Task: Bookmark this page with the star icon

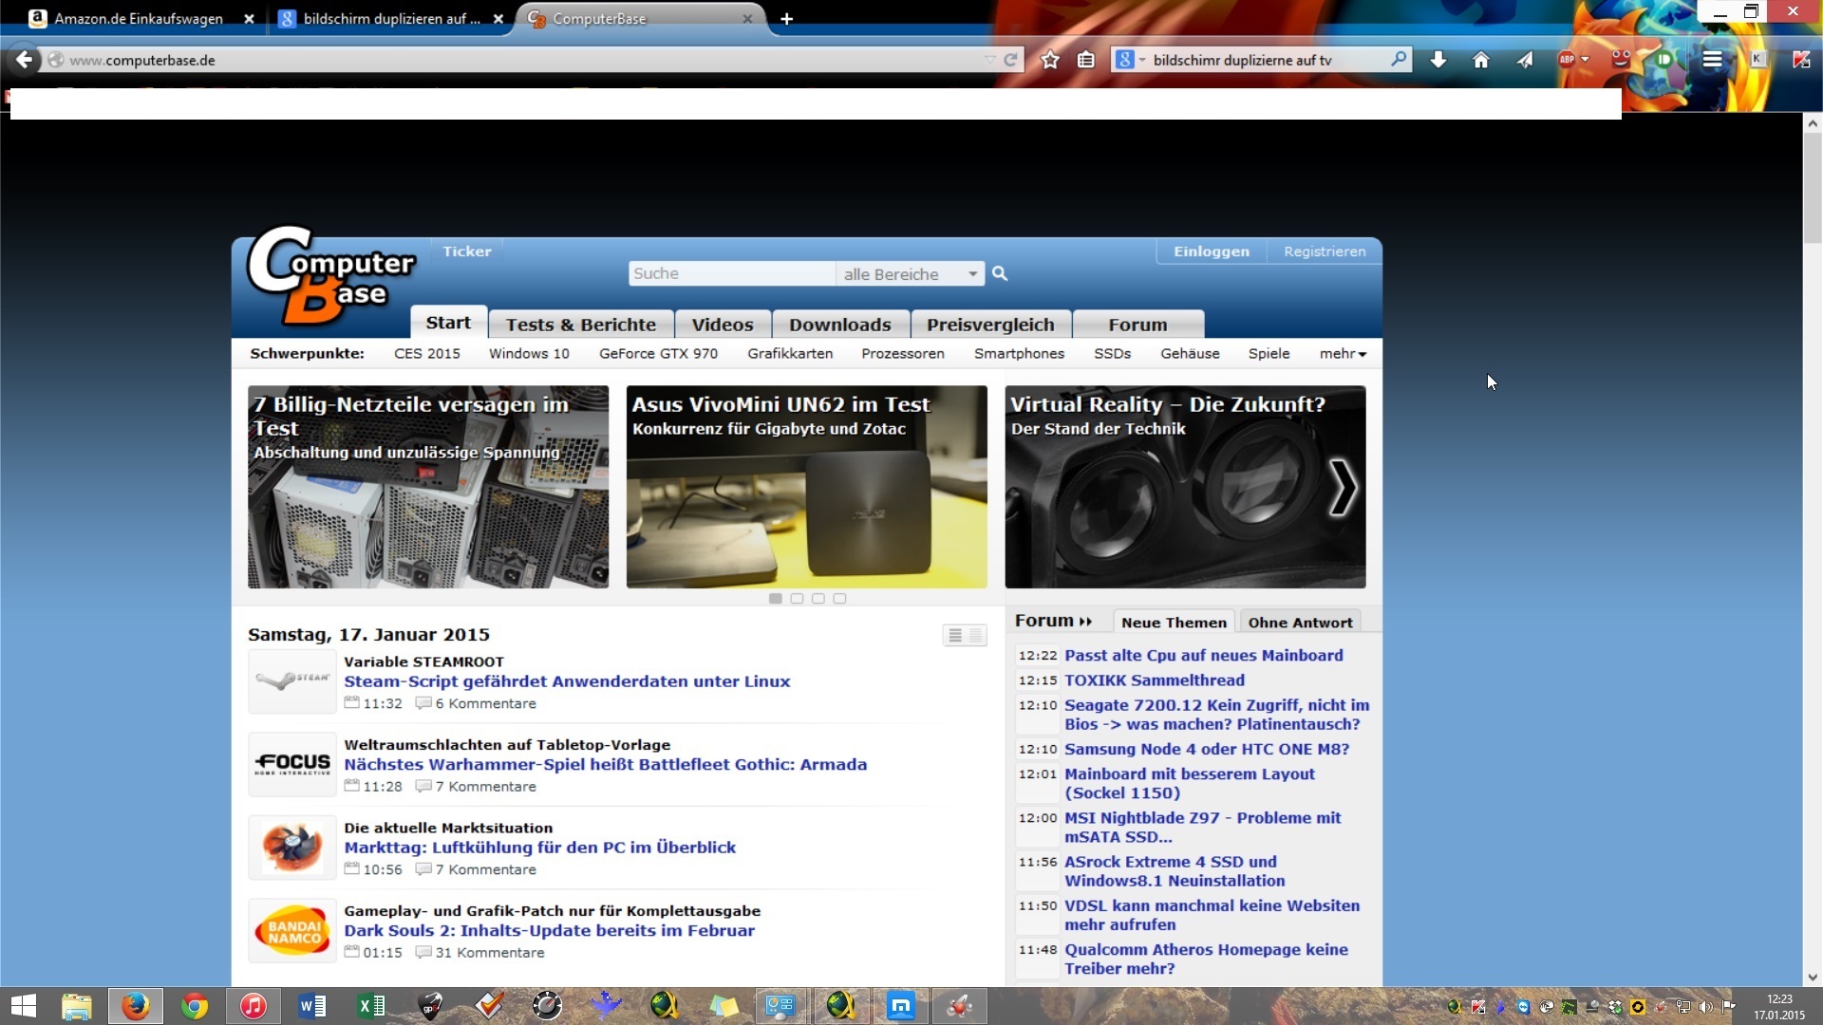Action: pos(1049,60)
